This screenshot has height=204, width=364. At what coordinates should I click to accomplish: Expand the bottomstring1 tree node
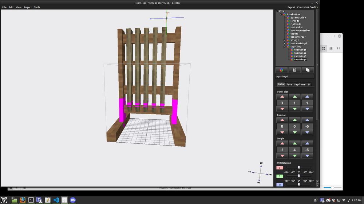[x=285, y=43]
